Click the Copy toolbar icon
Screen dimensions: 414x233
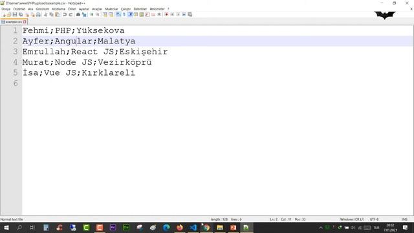tap(51, 14)
